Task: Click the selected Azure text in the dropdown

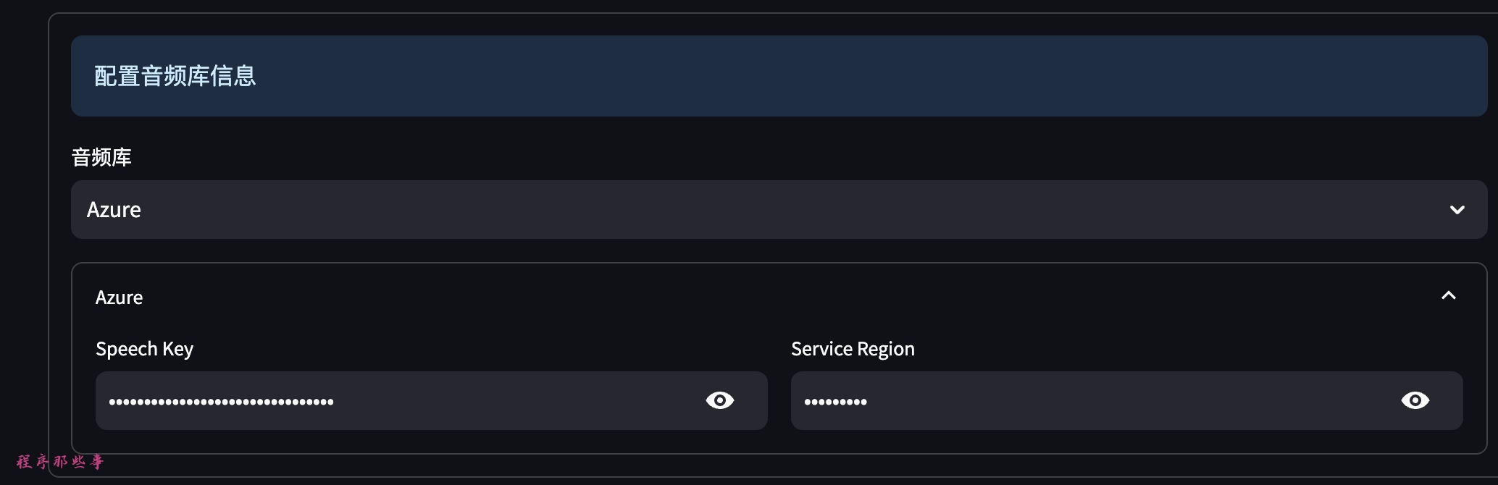Action: pos(114,210)
